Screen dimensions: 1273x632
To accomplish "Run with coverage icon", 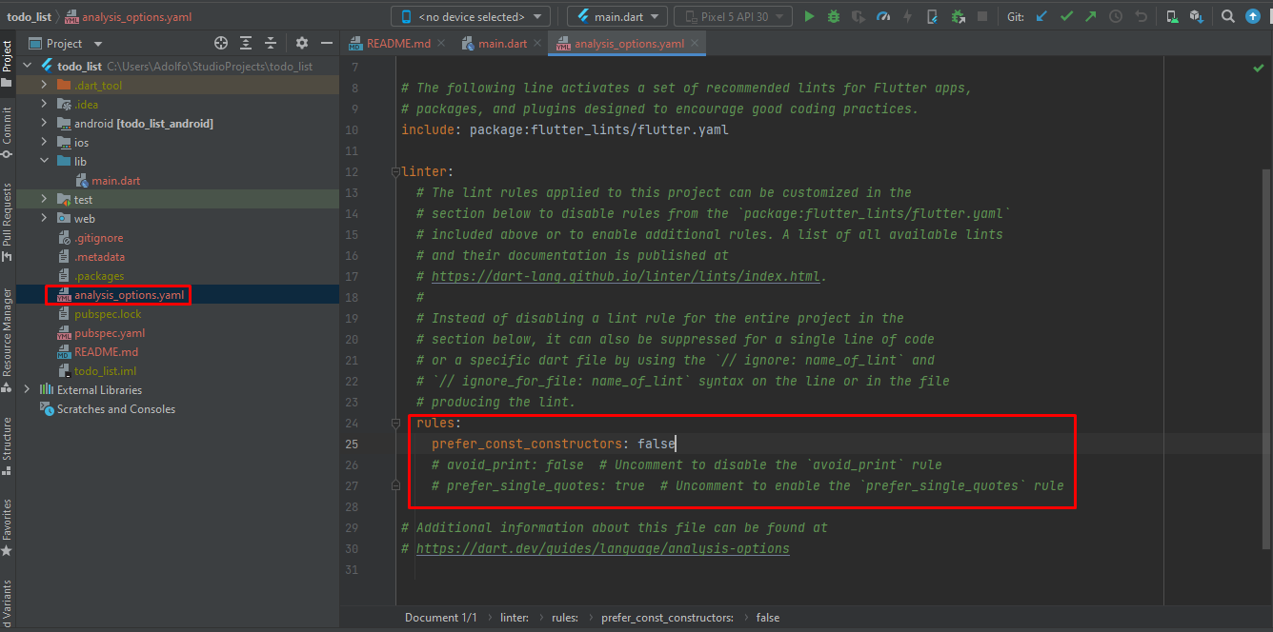I will point(859,16).
